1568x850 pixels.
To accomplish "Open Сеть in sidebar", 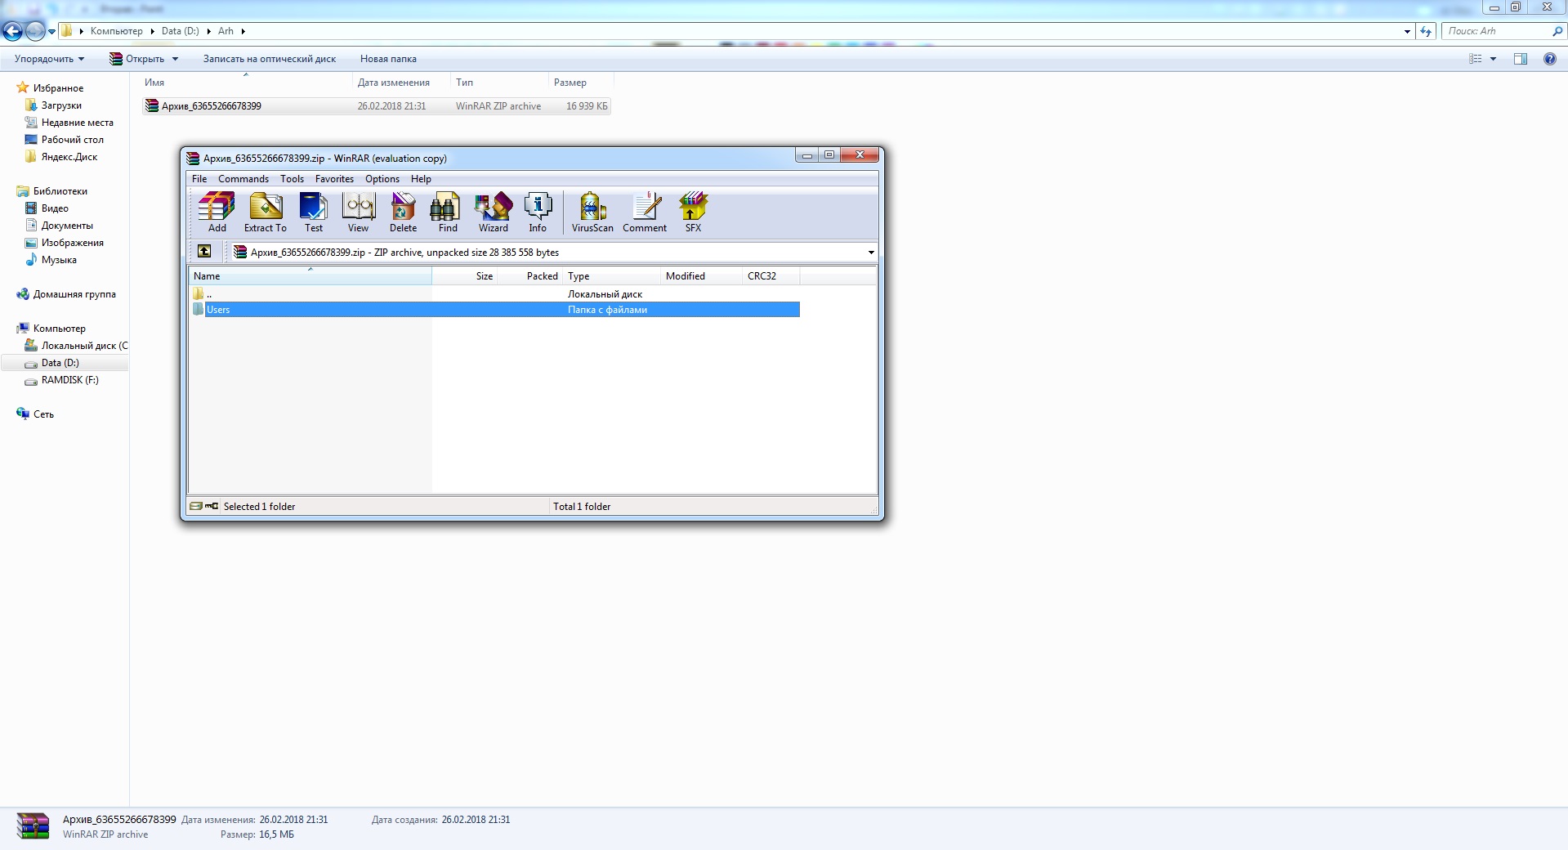I will (x=43, y=414).
